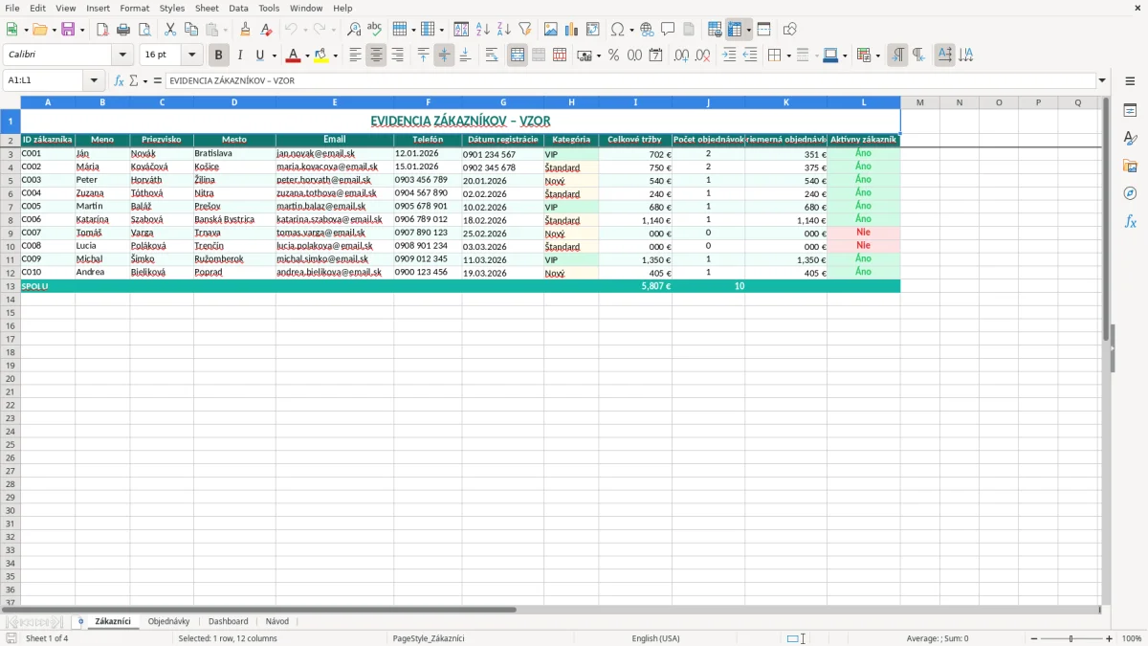Open the Freeze Rows and Columns dropdown arrow

point(748,30)
